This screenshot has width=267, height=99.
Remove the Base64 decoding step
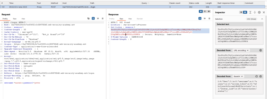tap(257, 76)
